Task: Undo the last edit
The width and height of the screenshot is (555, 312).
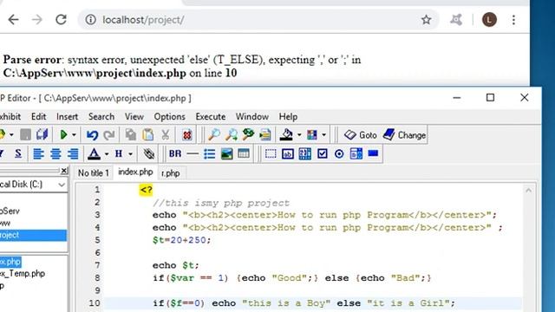Action: point(92,135)
